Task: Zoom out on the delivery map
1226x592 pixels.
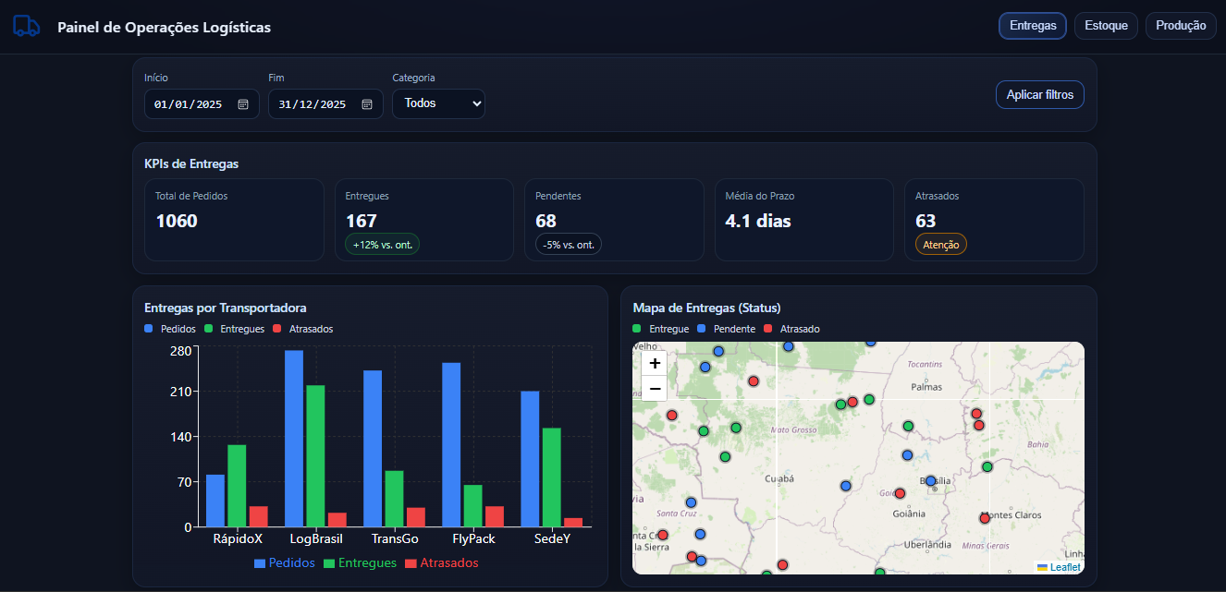Action: [655, 389]
